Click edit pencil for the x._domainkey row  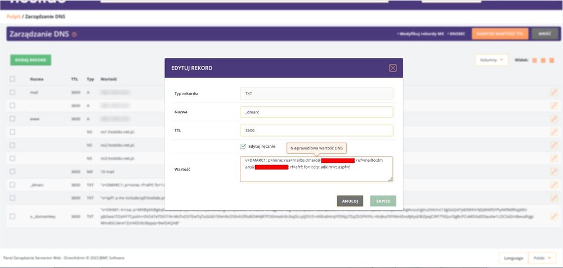[x=553, y=216]
